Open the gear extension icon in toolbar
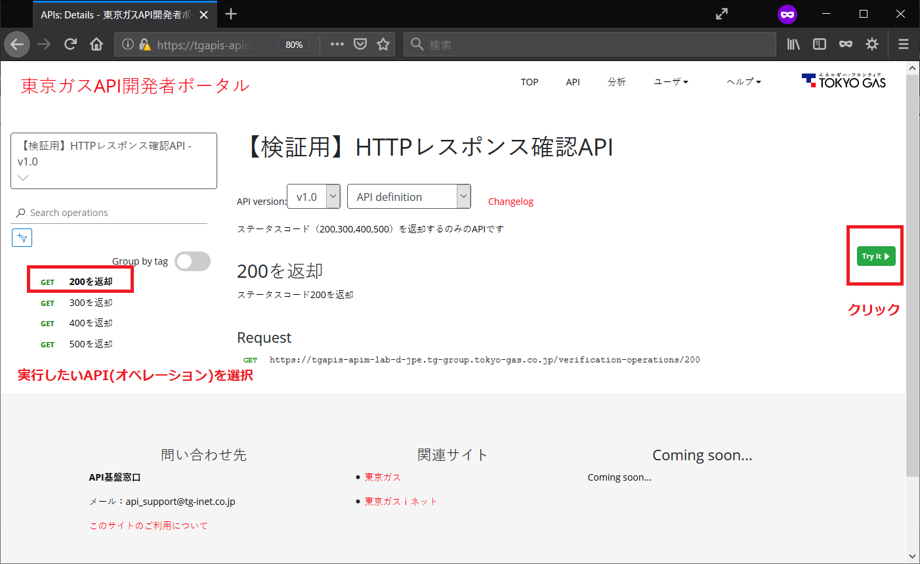The height and width of the screenshot is (564, 920). (872, 45)
